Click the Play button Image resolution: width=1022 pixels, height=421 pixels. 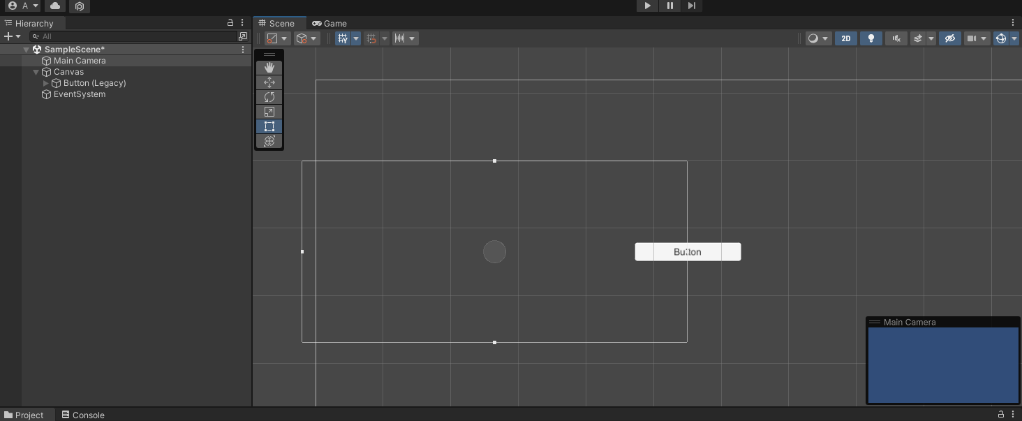click(647, 6)
